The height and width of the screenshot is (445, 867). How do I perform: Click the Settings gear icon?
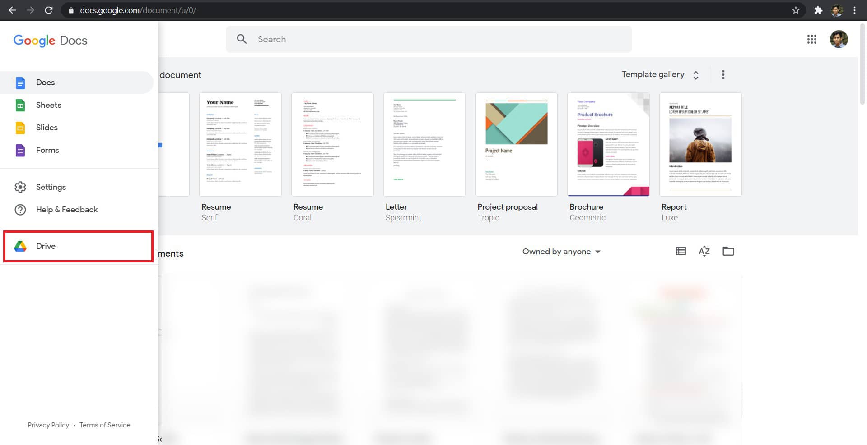tap(20, 187)
